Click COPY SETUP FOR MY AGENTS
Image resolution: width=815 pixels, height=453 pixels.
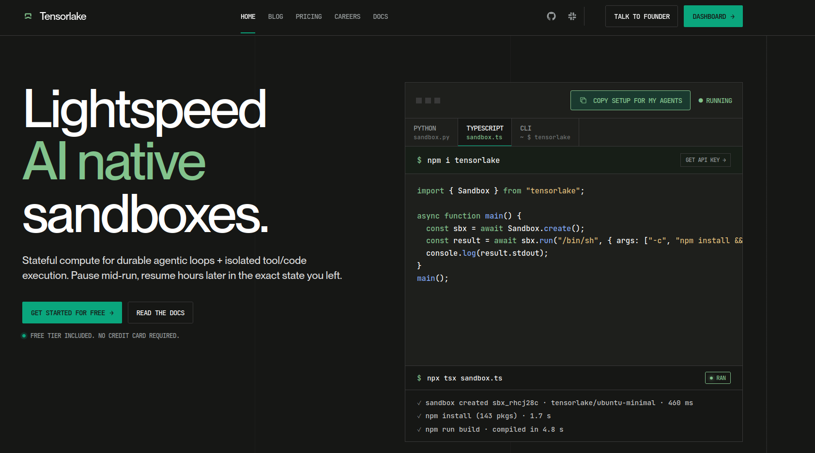coord(630,101)
